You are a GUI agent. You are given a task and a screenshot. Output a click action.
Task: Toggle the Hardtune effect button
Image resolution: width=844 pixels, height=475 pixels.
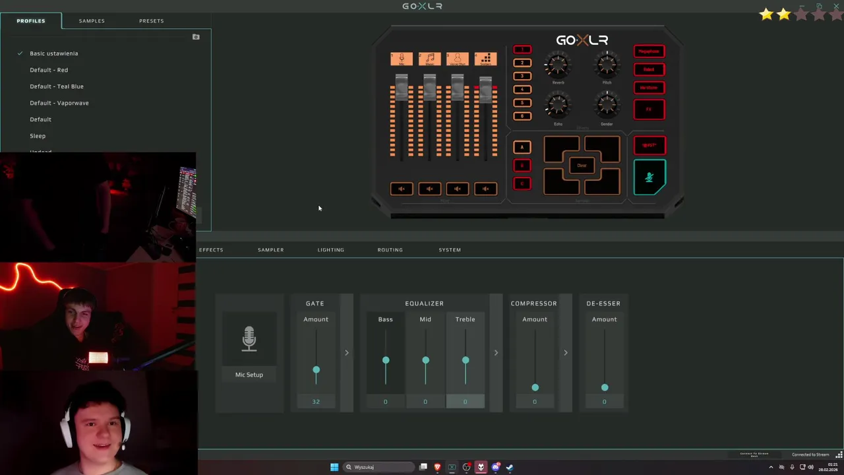click(649, 88)
